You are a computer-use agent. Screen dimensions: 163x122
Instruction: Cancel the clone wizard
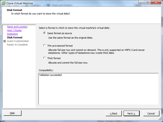coord(151,113)
